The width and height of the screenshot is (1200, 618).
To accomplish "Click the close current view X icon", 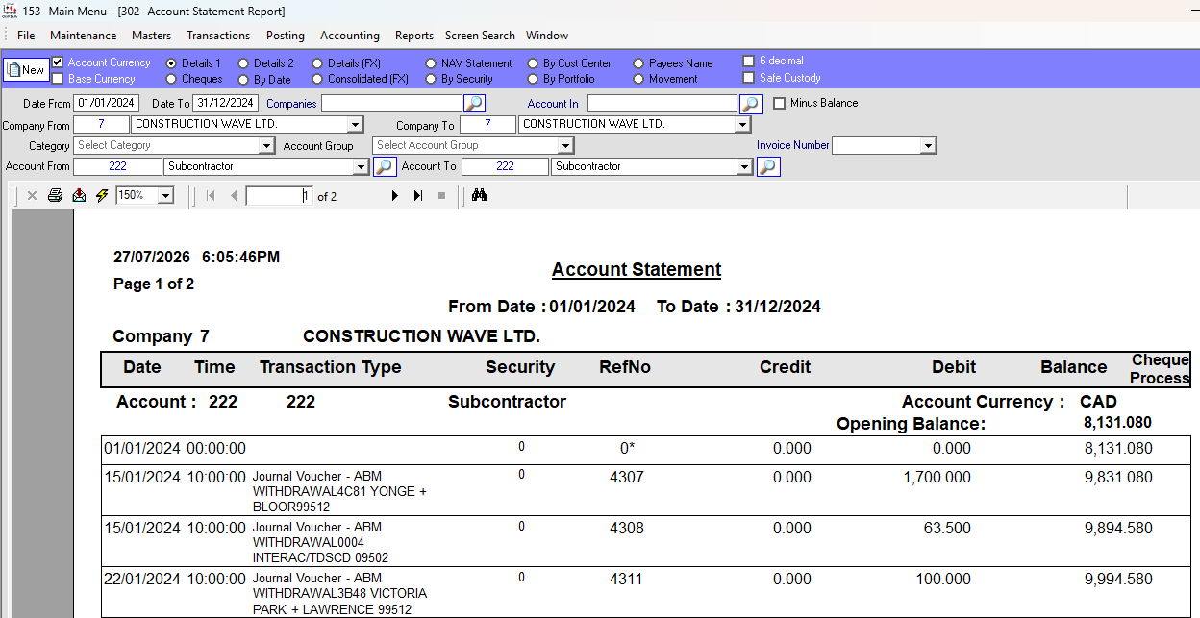I will tap(32, 195).
